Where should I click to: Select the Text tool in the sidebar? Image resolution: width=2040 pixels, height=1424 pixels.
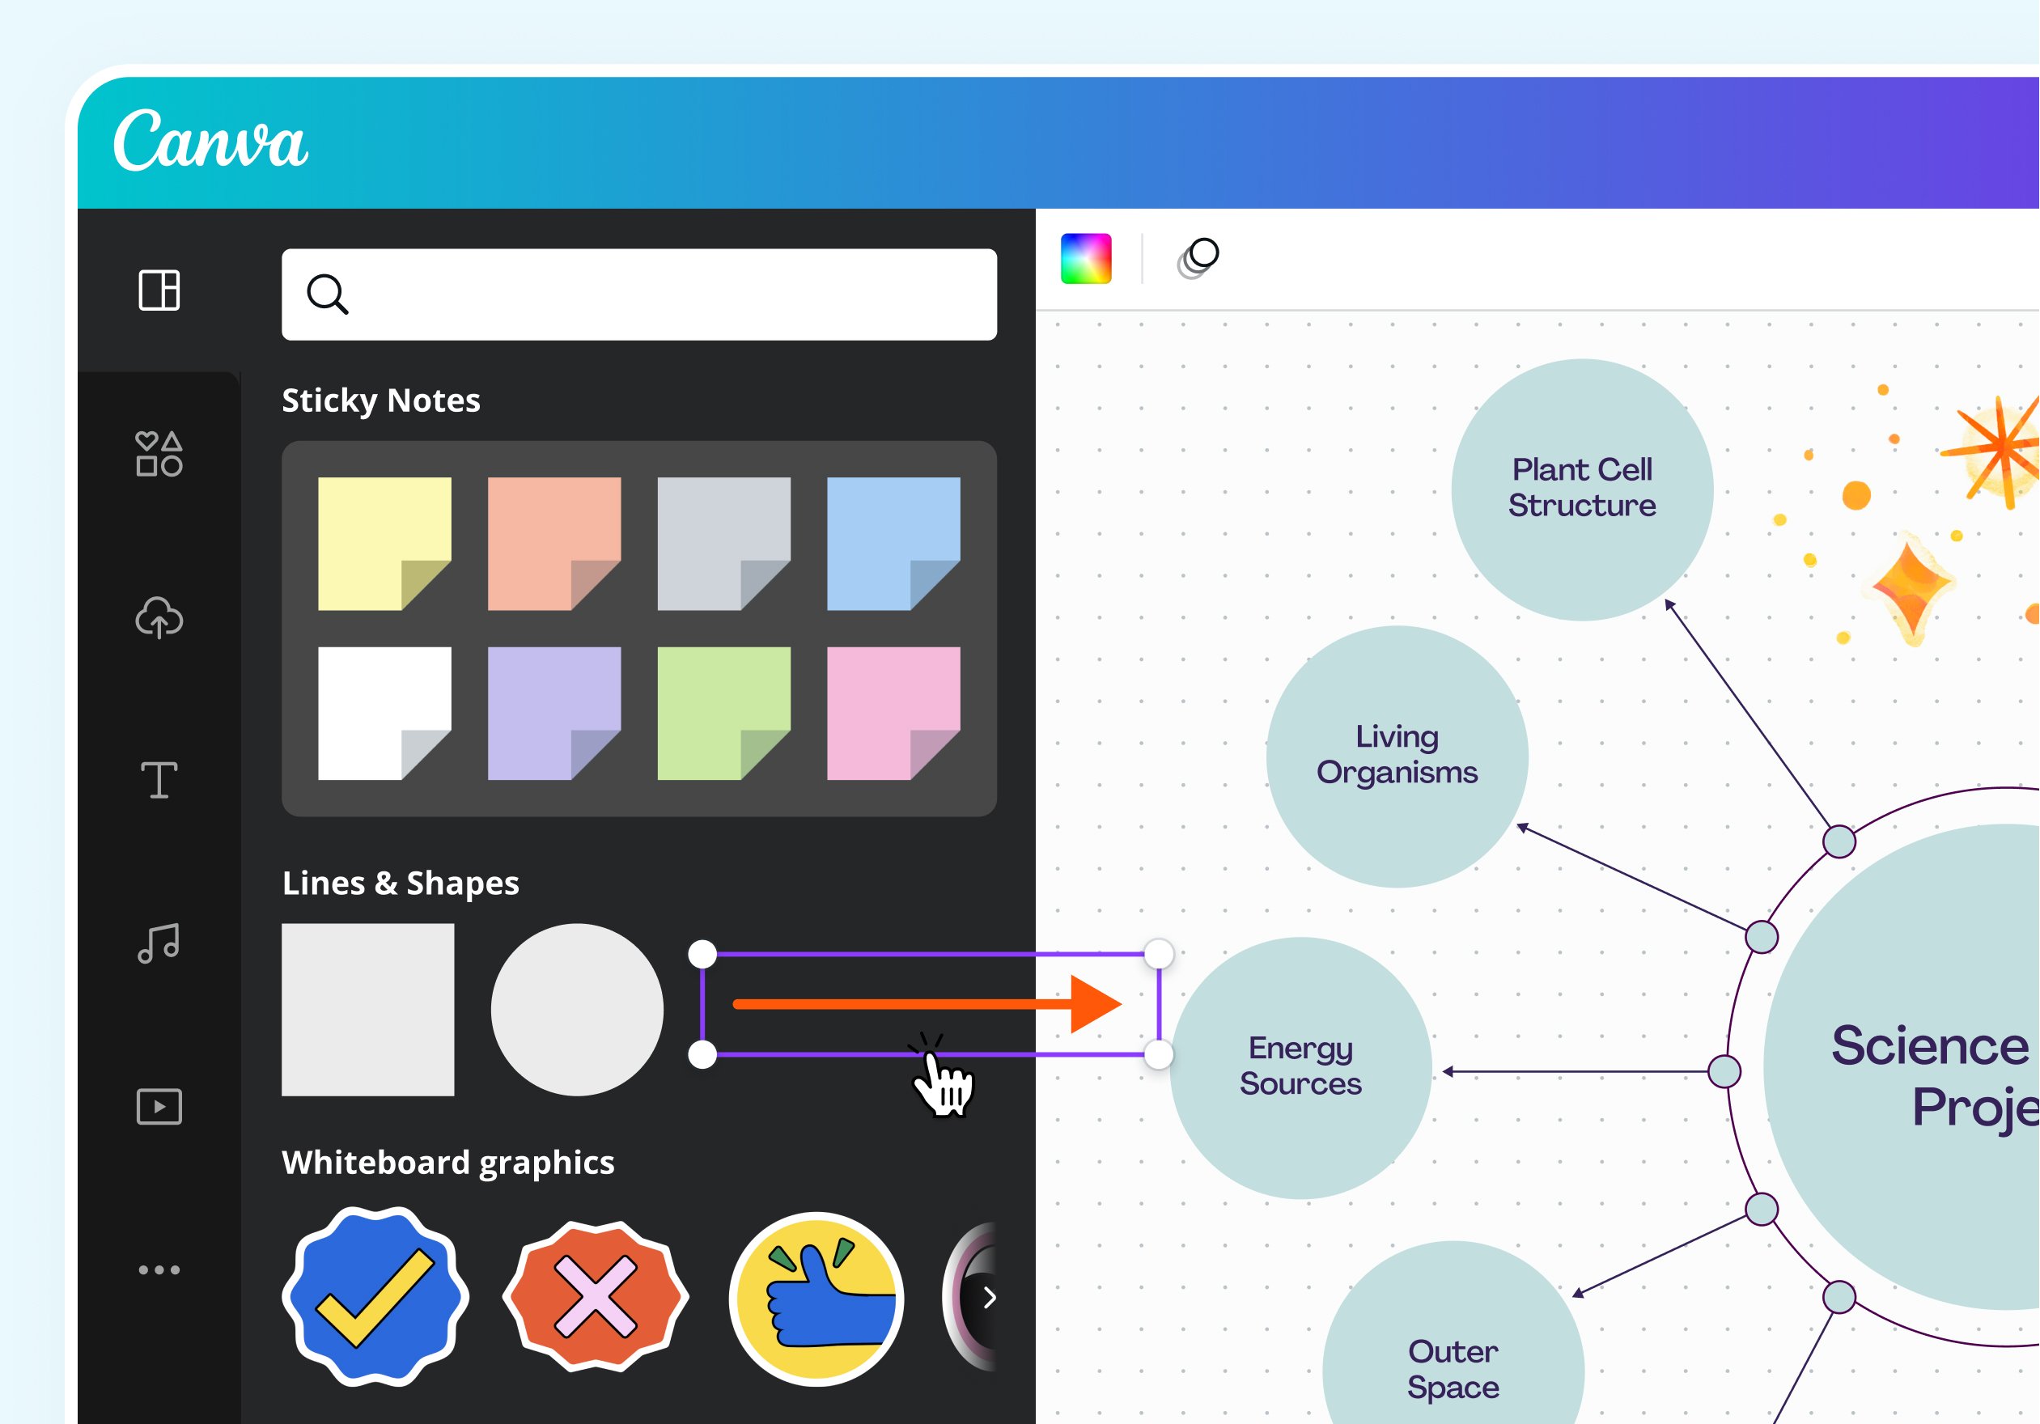pos(160,782)
